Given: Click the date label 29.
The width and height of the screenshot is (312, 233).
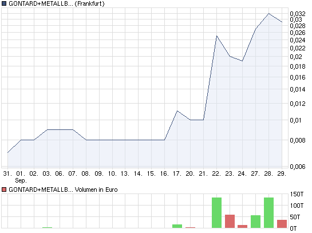Looking at the screenshot, I should coord(282,173).
